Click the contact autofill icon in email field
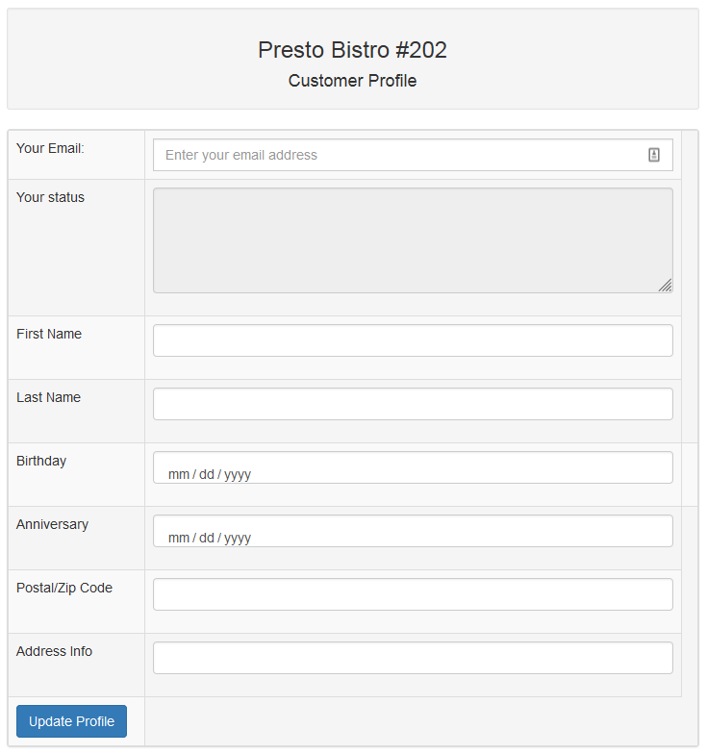The image size is (707, 754). (x=654, y=155)
